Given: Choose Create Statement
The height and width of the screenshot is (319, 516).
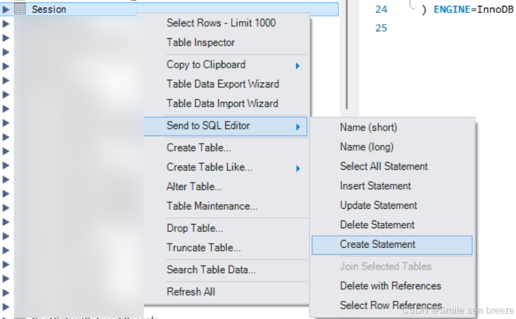Looking at the screenshot, I should tap(392, 245).
